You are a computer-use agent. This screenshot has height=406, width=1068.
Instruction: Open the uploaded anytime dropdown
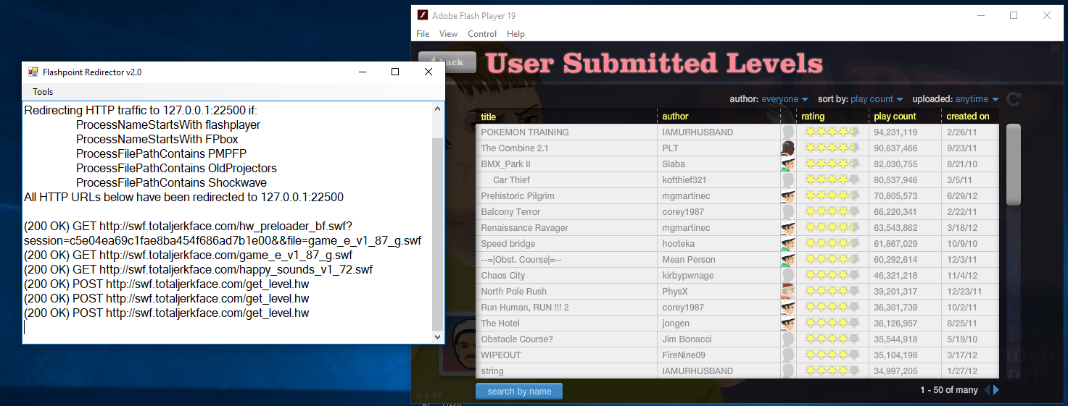tap(977, 99)
